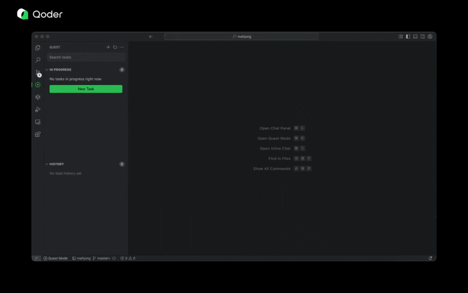Synchronize changes with the status bar sync icon
This screenshot has width=468, height=293.
coord(114,258)
